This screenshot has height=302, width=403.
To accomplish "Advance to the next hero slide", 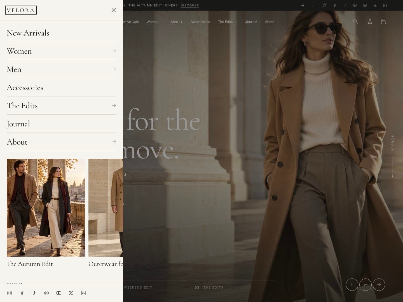I will (x=379, y=285).
